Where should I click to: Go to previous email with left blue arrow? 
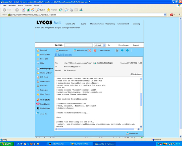122,50
